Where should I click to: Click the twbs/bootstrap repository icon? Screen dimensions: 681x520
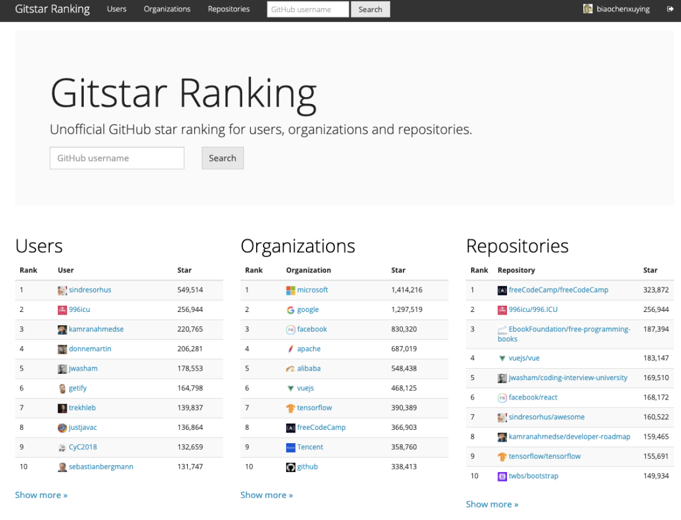(x=502, y=476)
